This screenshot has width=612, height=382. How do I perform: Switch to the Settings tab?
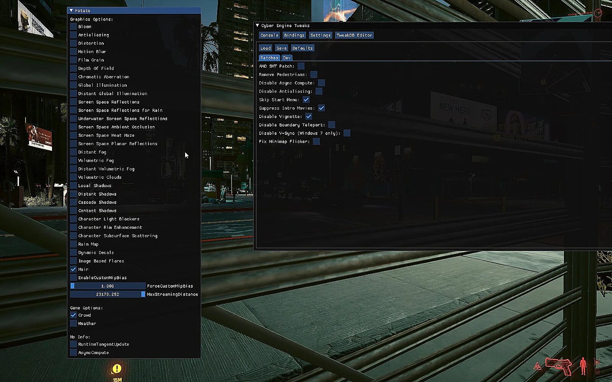[x=321, y=35]
